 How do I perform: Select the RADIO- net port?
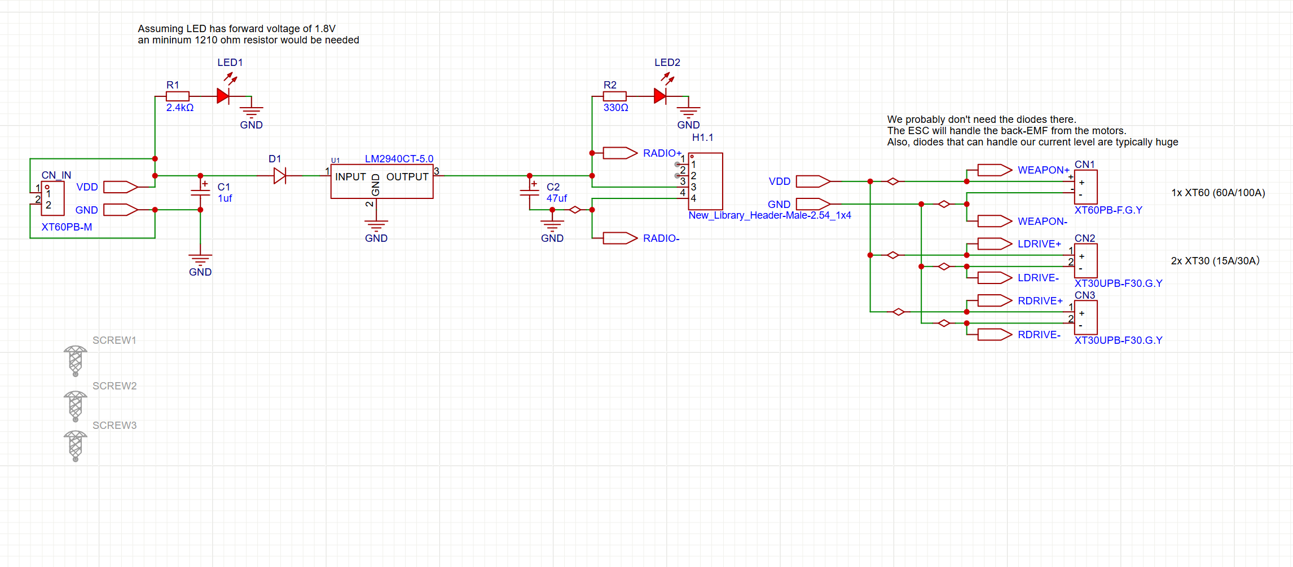tap(620, 238)
